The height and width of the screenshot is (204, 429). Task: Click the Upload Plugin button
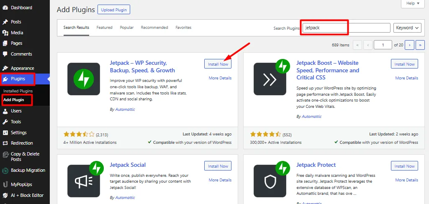(114, 10)
